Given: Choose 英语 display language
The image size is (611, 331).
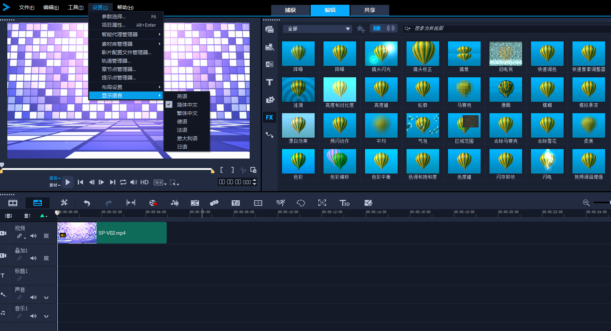Looking at the screenshot, I should point(182,96).
